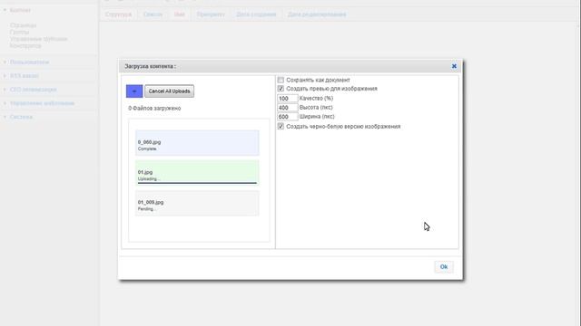Click the blue add files button
Screen dimensions: 581x326
point(134,91)
